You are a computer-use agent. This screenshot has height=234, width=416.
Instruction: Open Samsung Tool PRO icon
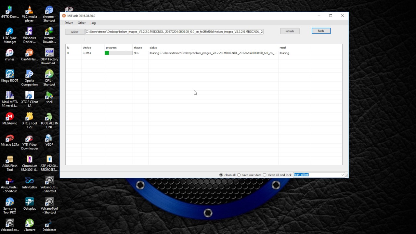click(x=10, y=206)
